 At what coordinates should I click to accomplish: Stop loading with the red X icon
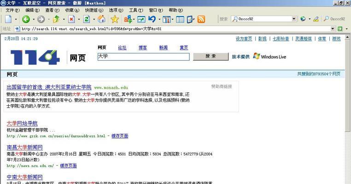click(71, 19)
